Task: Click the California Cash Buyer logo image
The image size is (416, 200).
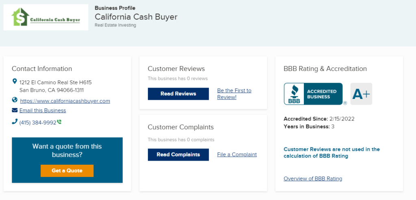Action: (45, 17)
